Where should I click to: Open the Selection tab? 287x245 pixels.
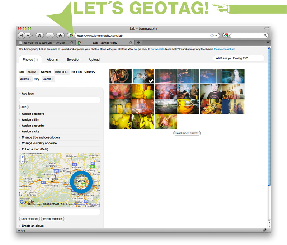coord(74,59)
